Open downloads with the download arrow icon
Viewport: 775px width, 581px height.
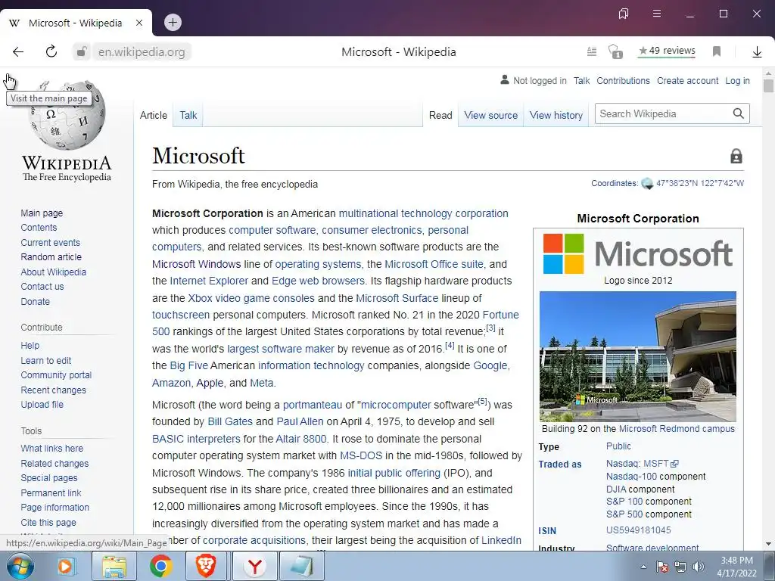[x=757, y=52]
